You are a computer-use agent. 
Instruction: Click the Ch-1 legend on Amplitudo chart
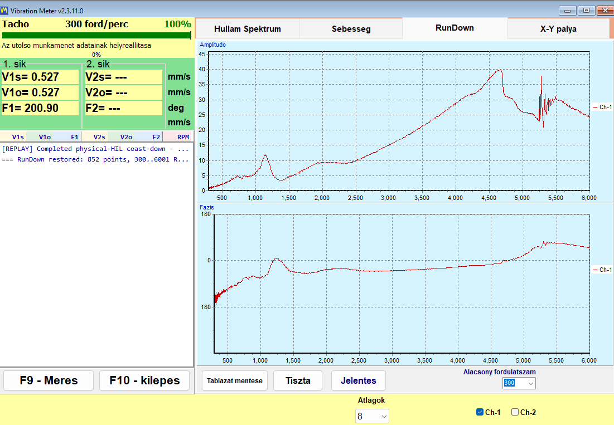pos(602,107)
